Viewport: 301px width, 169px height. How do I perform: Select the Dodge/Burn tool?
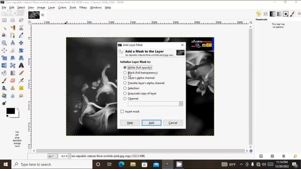tap(4, 103)
